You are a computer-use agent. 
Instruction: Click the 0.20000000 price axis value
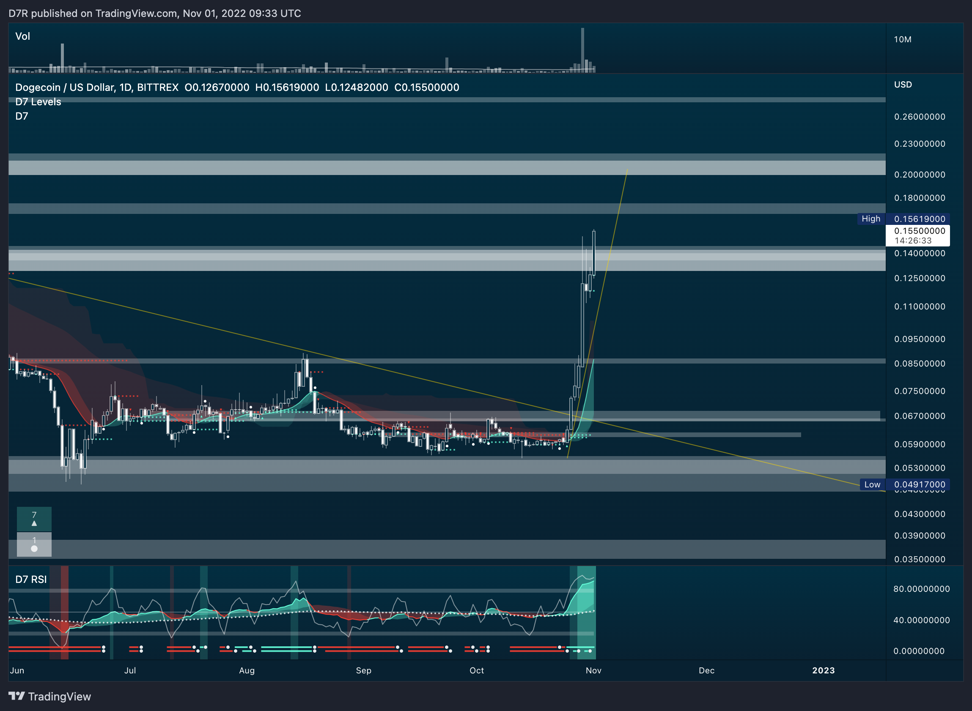(x=920, y=175)
